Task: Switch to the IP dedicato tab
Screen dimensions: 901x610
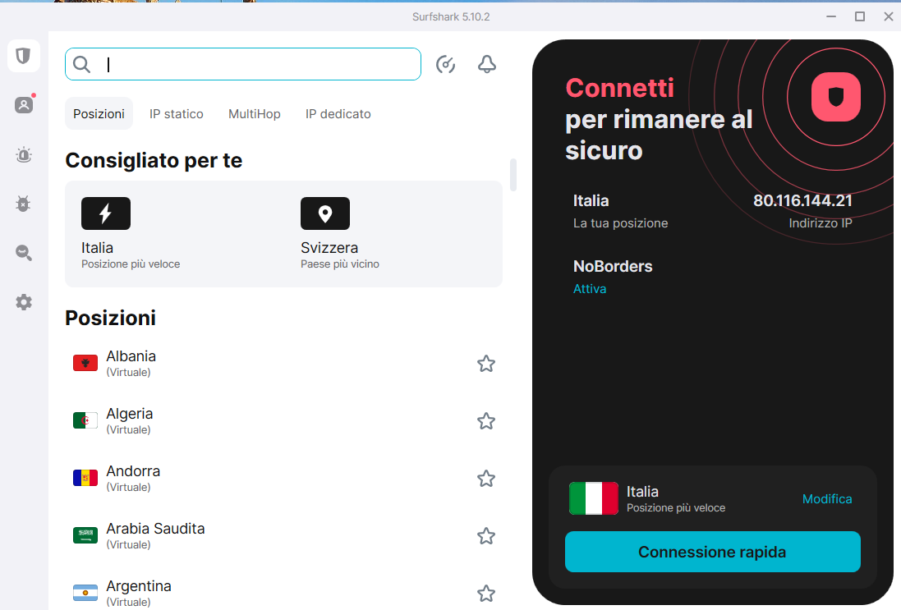Action: (338, 114)
